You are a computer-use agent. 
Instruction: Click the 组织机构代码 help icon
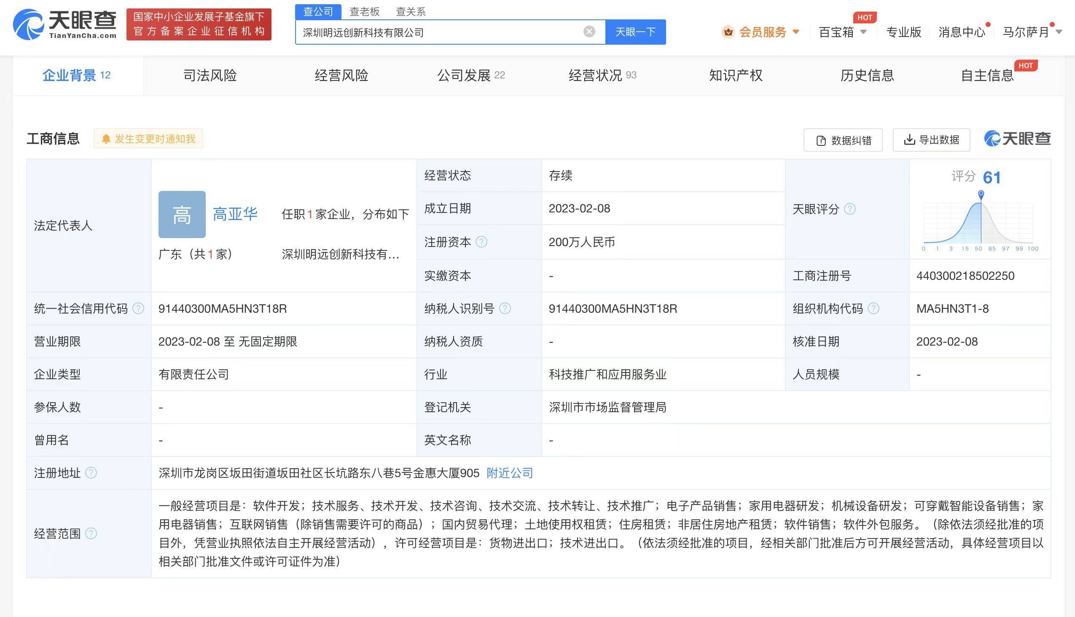873,308
